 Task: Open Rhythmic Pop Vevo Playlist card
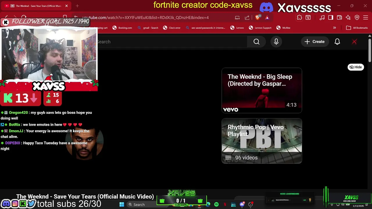262,141
